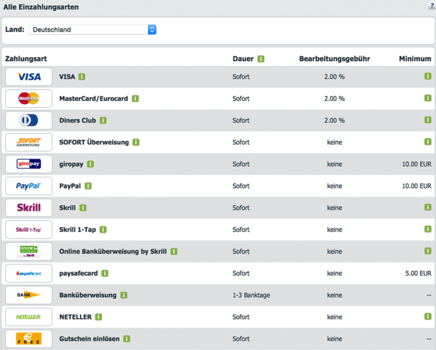Open the info icon next to NETELLER
Viewport: 436px width, 350px height.
pos(98,317)
